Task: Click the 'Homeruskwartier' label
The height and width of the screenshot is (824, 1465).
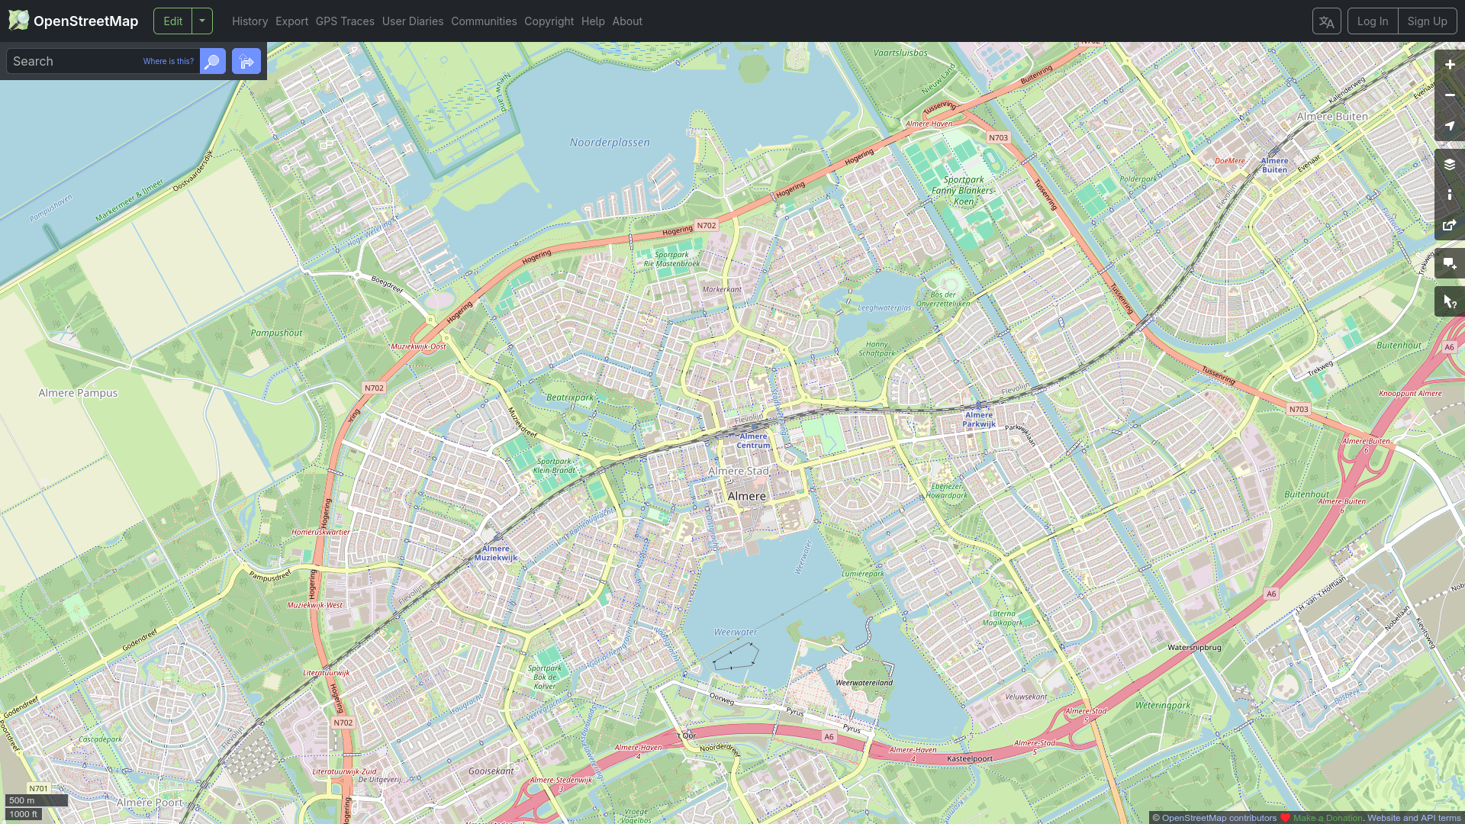Action: [x=320, y=533]
